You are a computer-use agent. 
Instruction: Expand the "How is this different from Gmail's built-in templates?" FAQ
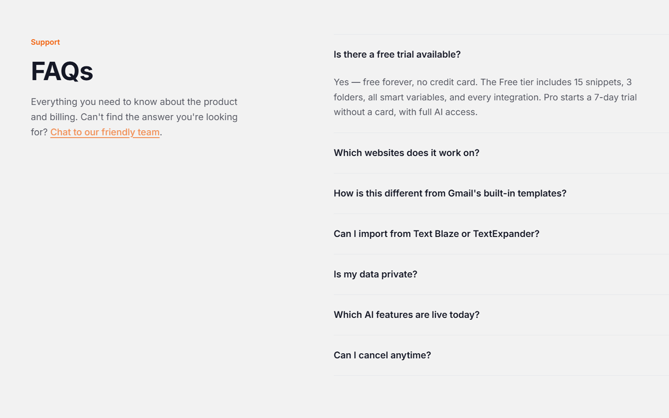click(450, 193)
